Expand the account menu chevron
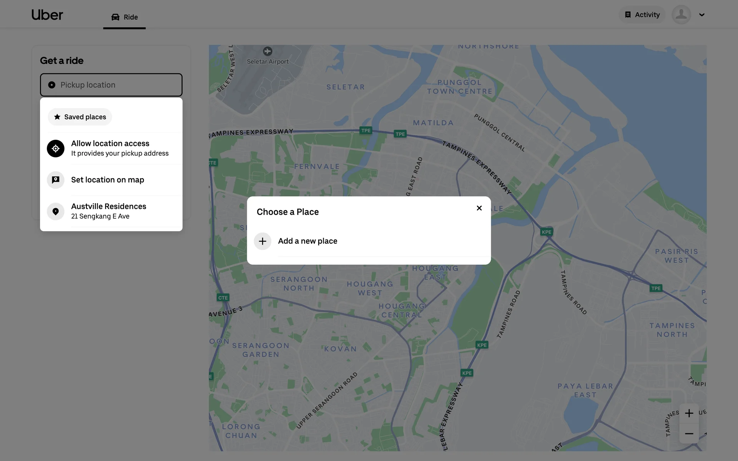738x461 pixels. 701,15
